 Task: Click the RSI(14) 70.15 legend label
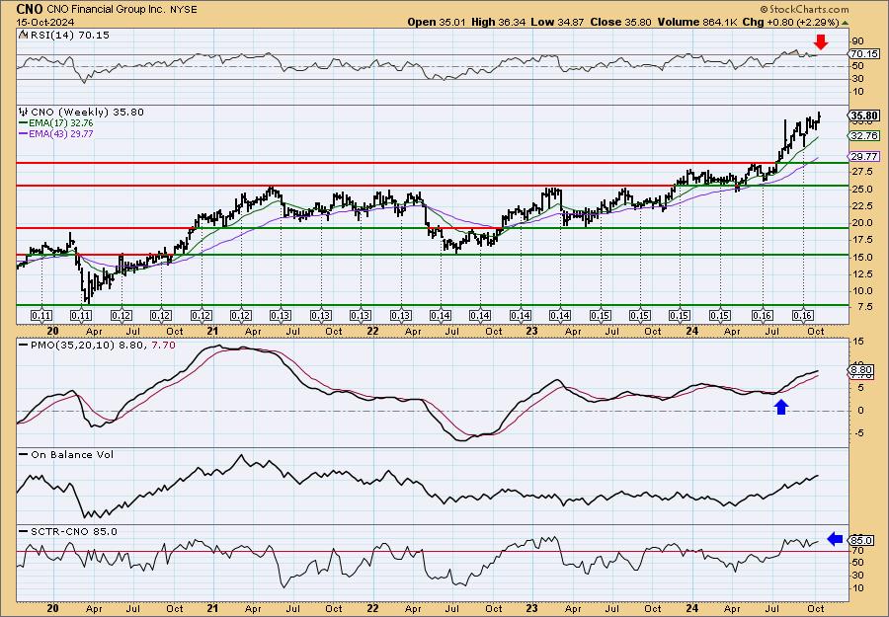pos(68,35)
